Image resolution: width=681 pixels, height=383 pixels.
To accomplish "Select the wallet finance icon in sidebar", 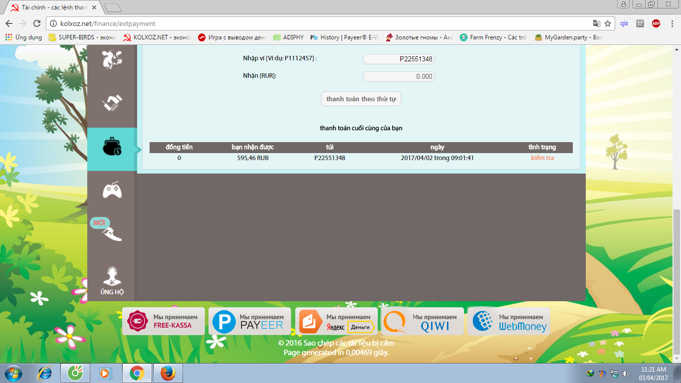I will click(112, 146).
